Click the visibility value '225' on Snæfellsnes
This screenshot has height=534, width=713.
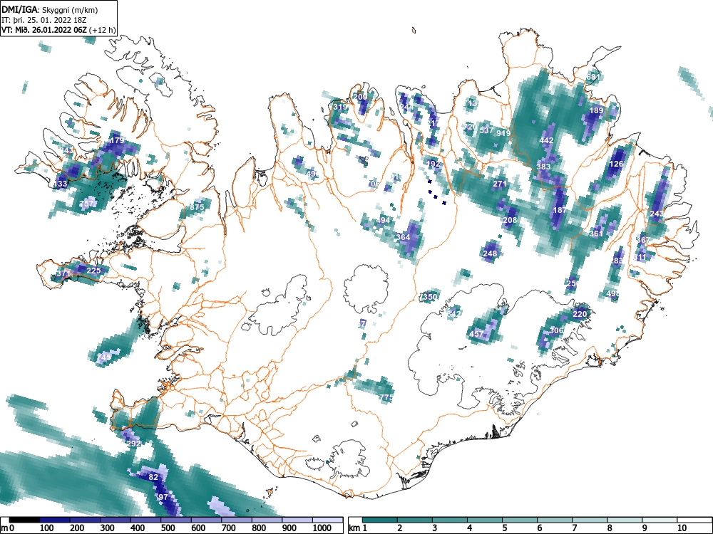[93, 271]
